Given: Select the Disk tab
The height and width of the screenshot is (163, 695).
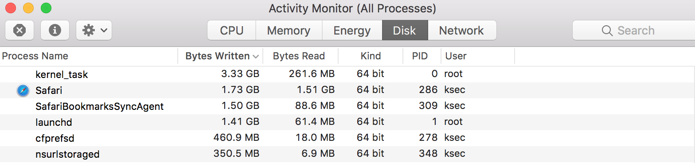Looking at the screenshot, I should [405, 30].
